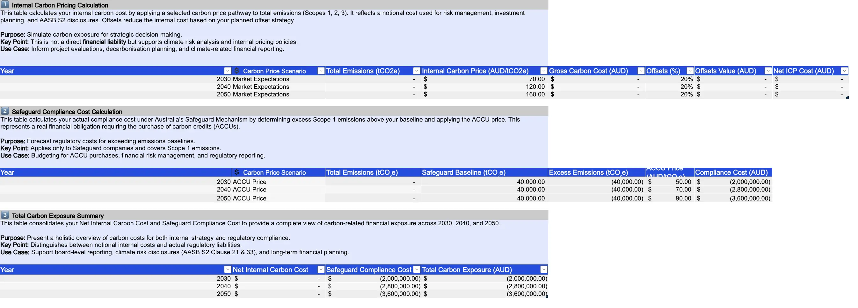Select the 2040 ACCU Price scenario cell

pos(279,190)
